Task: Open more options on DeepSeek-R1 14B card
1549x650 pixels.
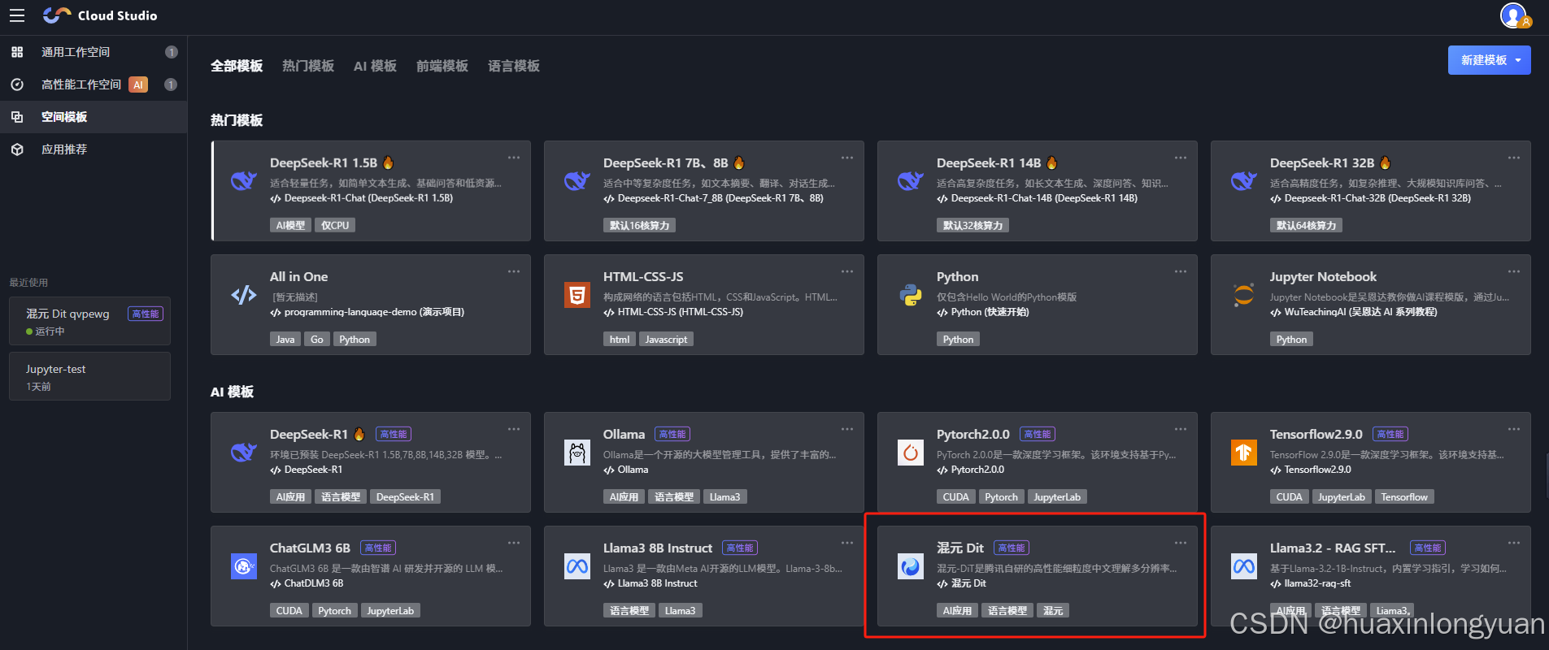Action: tap(1181, 158)
